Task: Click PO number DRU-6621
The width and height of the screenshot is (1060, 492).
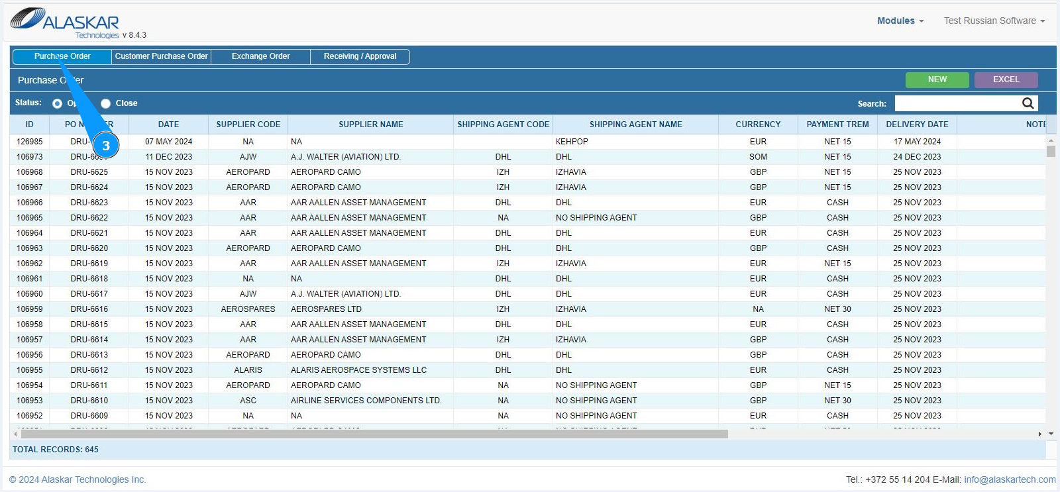Action: (x=89, y=233)
